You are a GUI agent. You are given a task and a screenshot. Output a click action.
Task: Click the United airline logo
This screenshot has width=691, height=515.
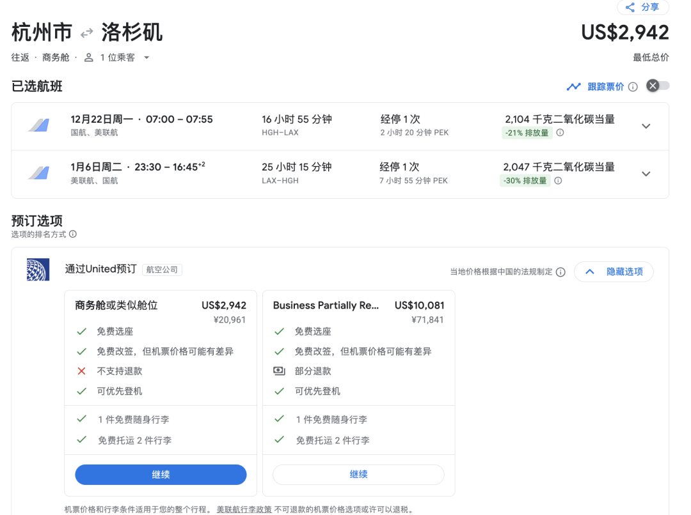38,270
